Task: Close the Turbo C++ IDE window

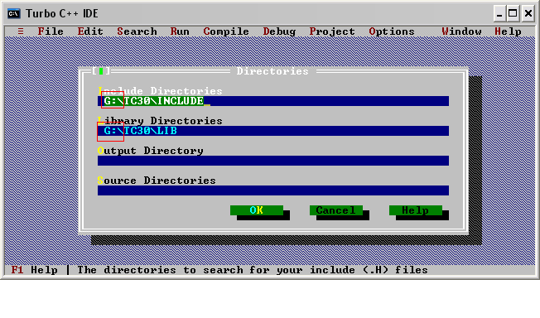Action: 528,13
